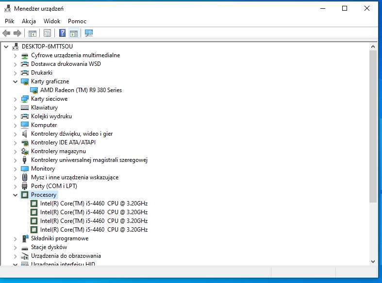Select Kontrolery dźwięku, wideo i gier label
This screenshot has width=382, height=283.
[x=72, y=134]
